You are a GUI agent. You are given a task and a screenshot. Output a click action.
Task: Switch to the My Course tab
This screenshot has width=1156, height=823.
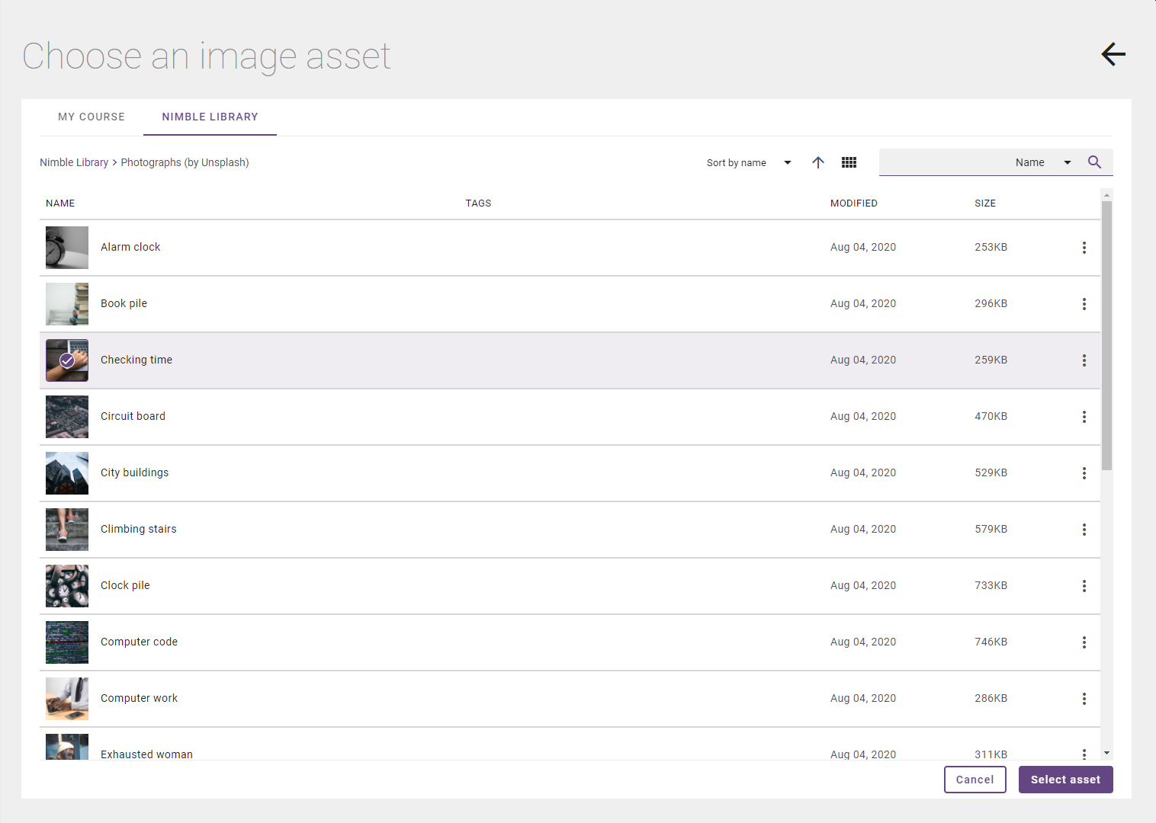point(92,117)
